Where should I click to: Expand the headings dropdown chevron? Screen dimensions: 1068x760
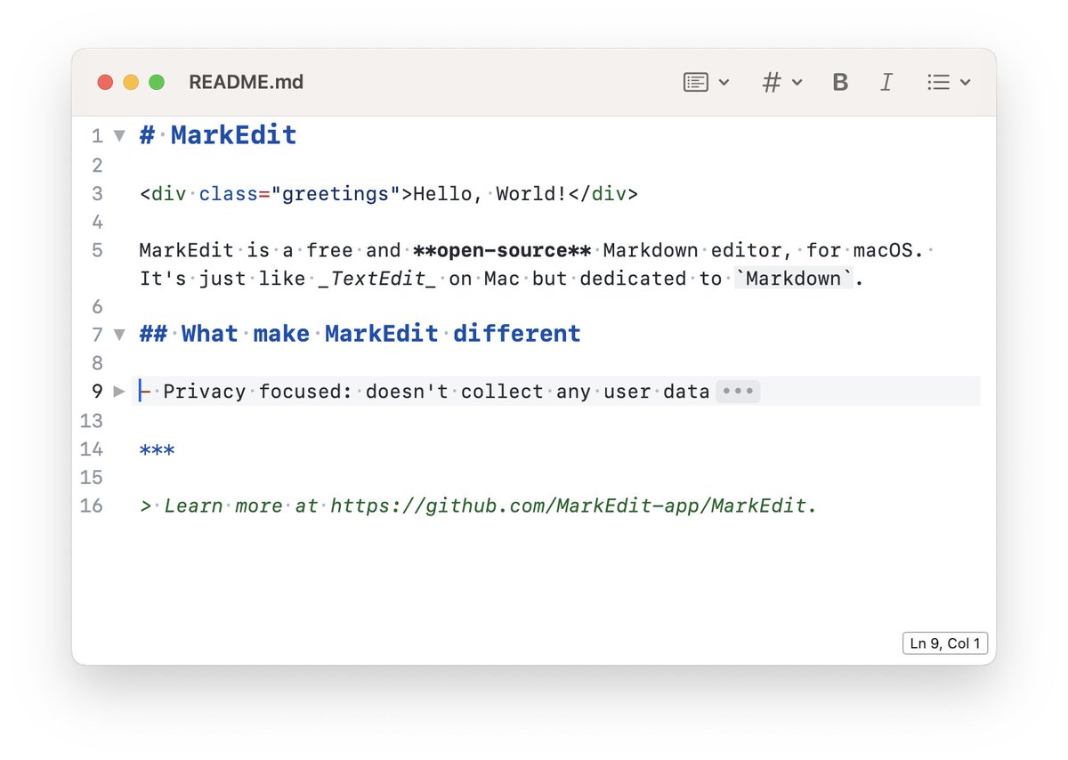[x=797, y=83]
